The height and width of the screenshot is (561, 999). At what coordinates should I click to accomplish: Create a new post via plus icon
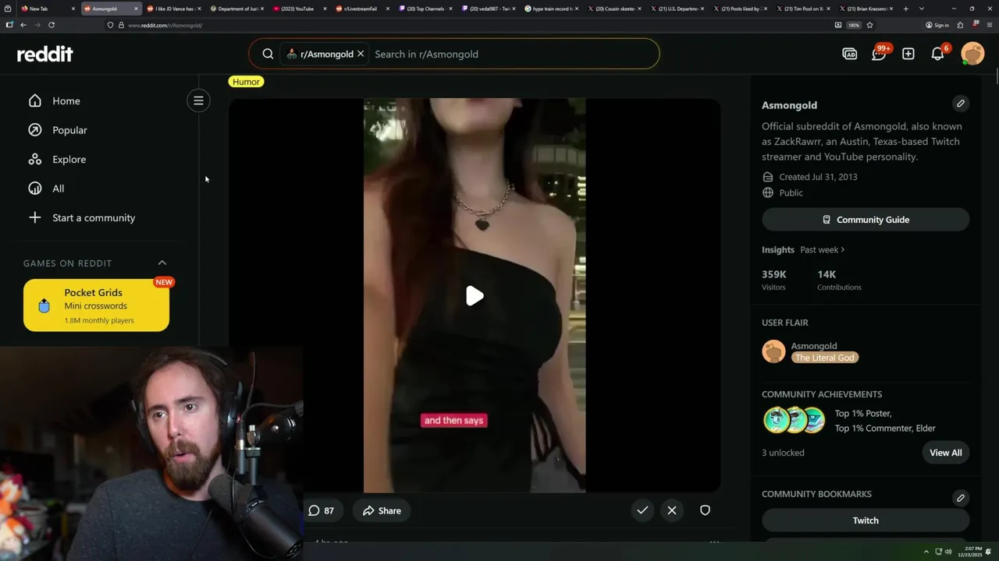pos(908,54)
